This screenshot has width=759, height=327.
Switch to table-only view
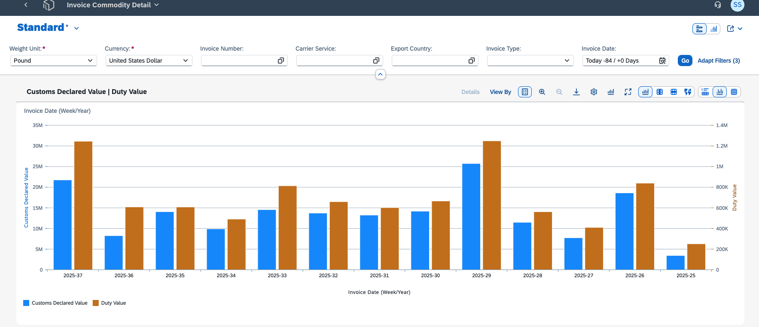(x=734, y=92)
